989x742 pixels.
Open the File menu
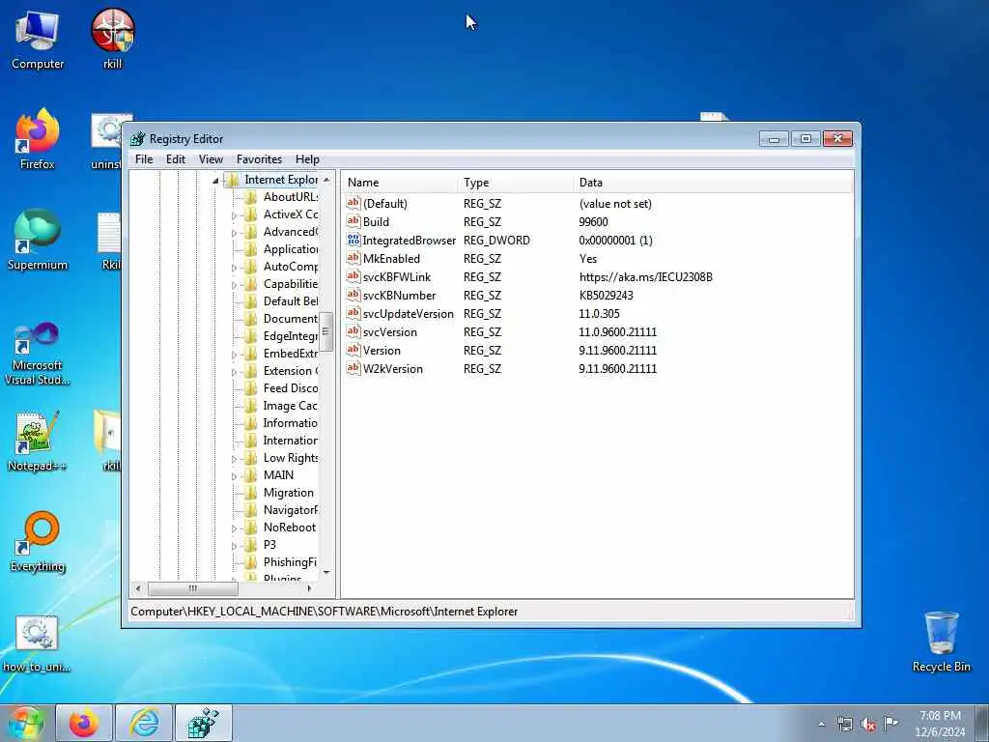point(144,159)
